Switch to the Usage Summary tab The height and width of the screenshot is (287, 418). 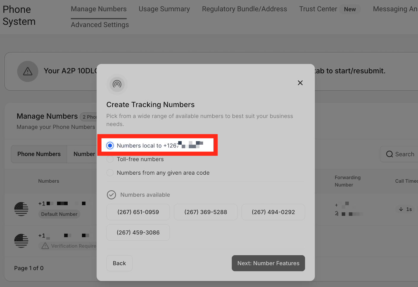[164, 9]
